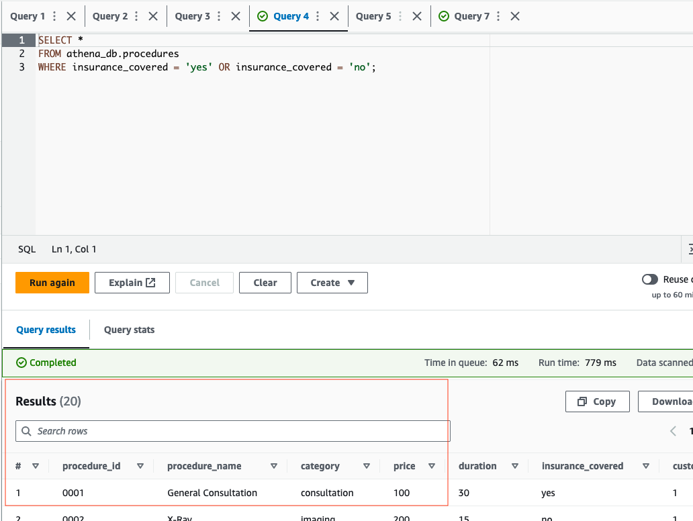This screenshot has width=693, height=521.
Task: Open the Create dropdown
Action: (332, 283)
